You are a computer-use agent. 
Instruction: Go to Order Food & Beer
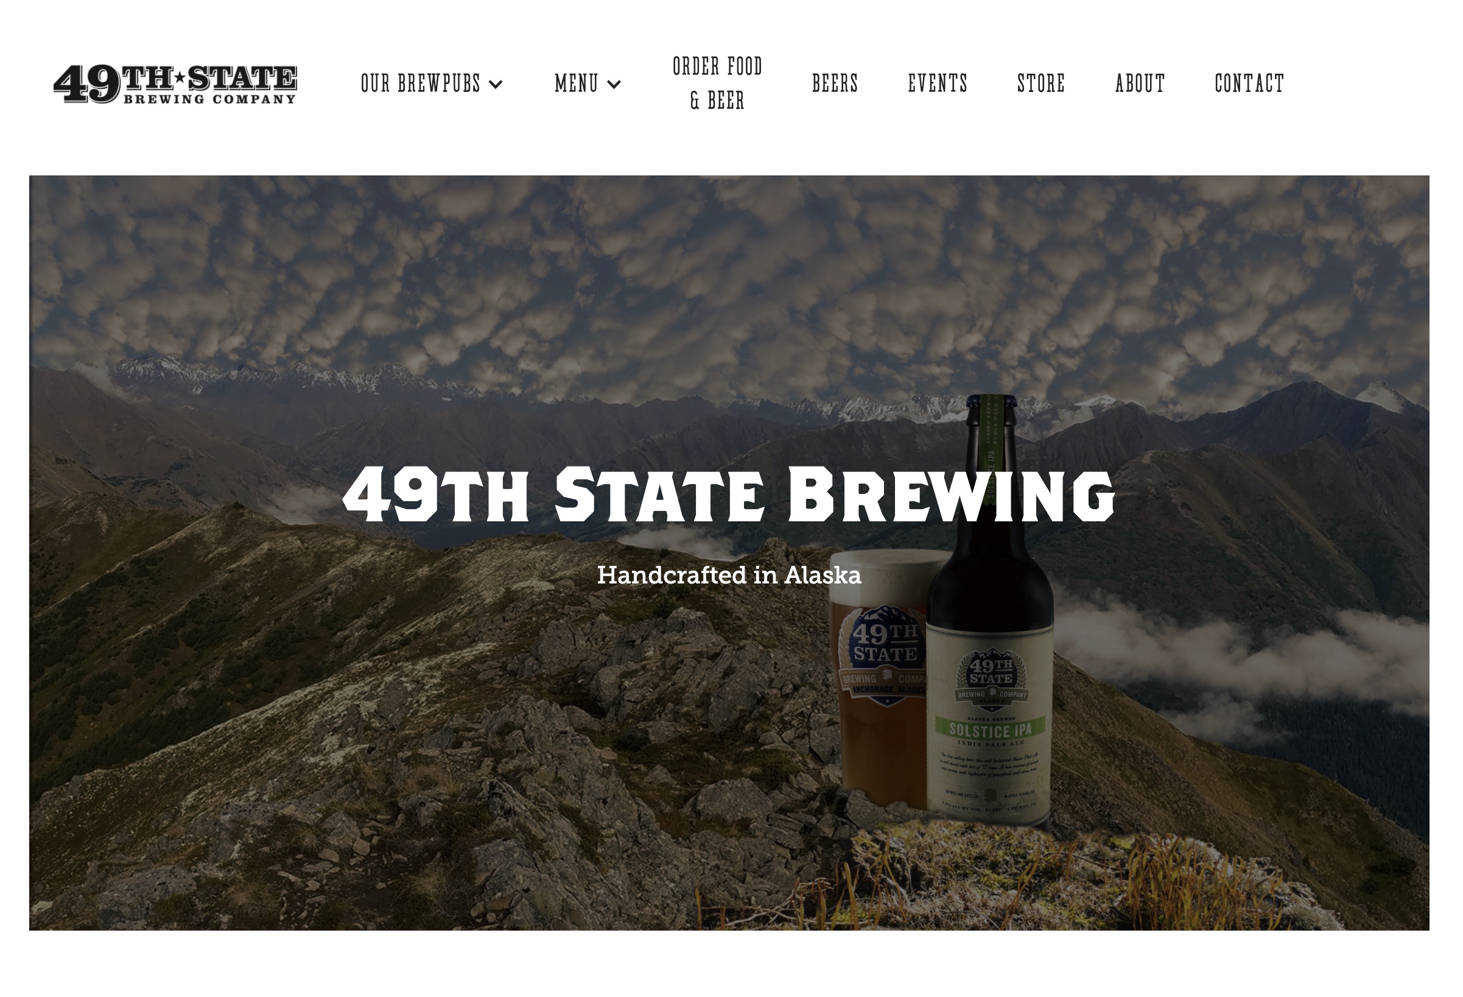click(717, 83)
